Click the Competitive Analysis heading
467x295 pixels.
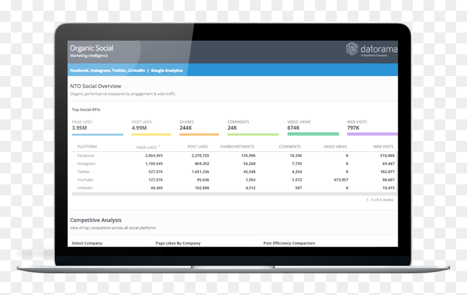pyautogui.click(x=96, y=220)
